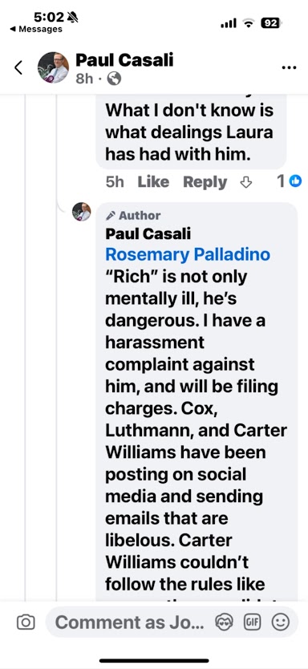Screen dimensions: 308x669
Task: Reply to the 5h comment
Action: 205,182
